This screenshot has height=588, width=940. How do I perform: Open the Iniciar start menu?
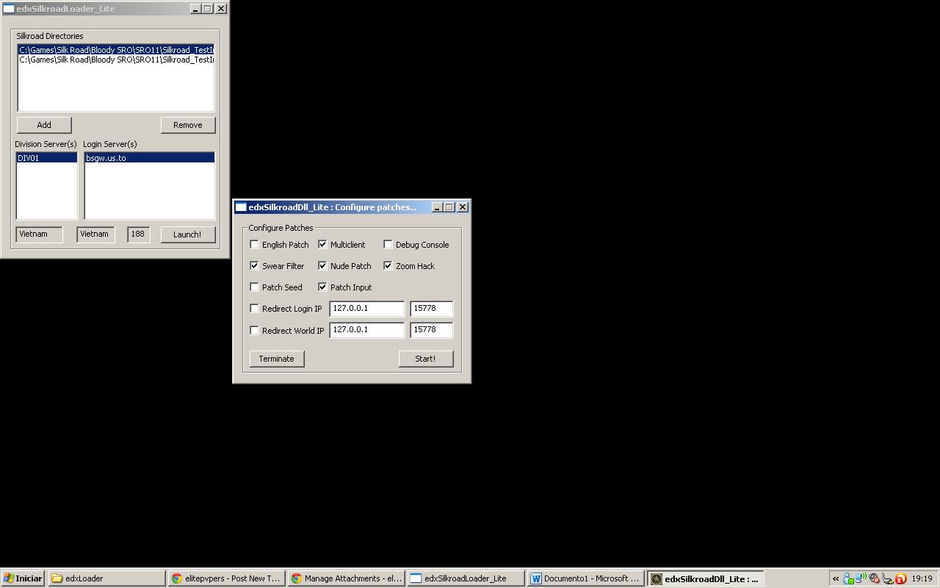coord(23,578)
